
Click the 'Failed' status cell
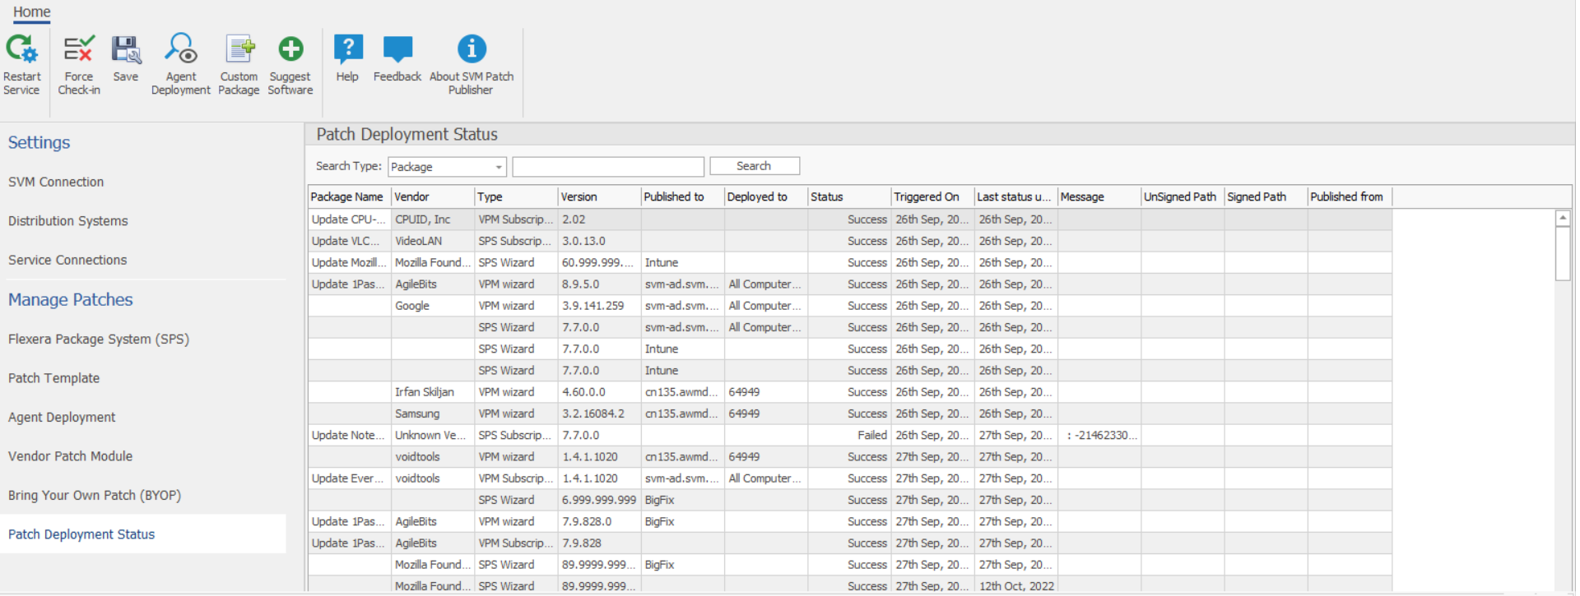(x=850, y=435)
